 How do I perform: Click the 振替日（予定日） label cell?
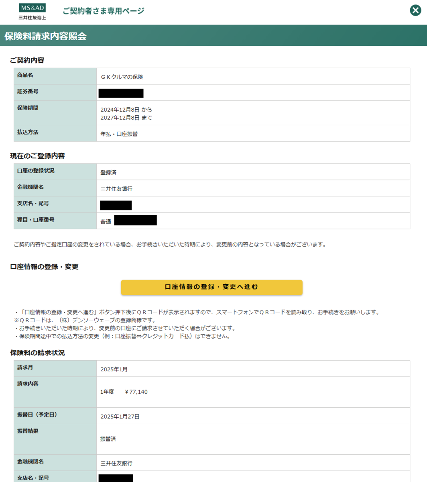(55, 416)
